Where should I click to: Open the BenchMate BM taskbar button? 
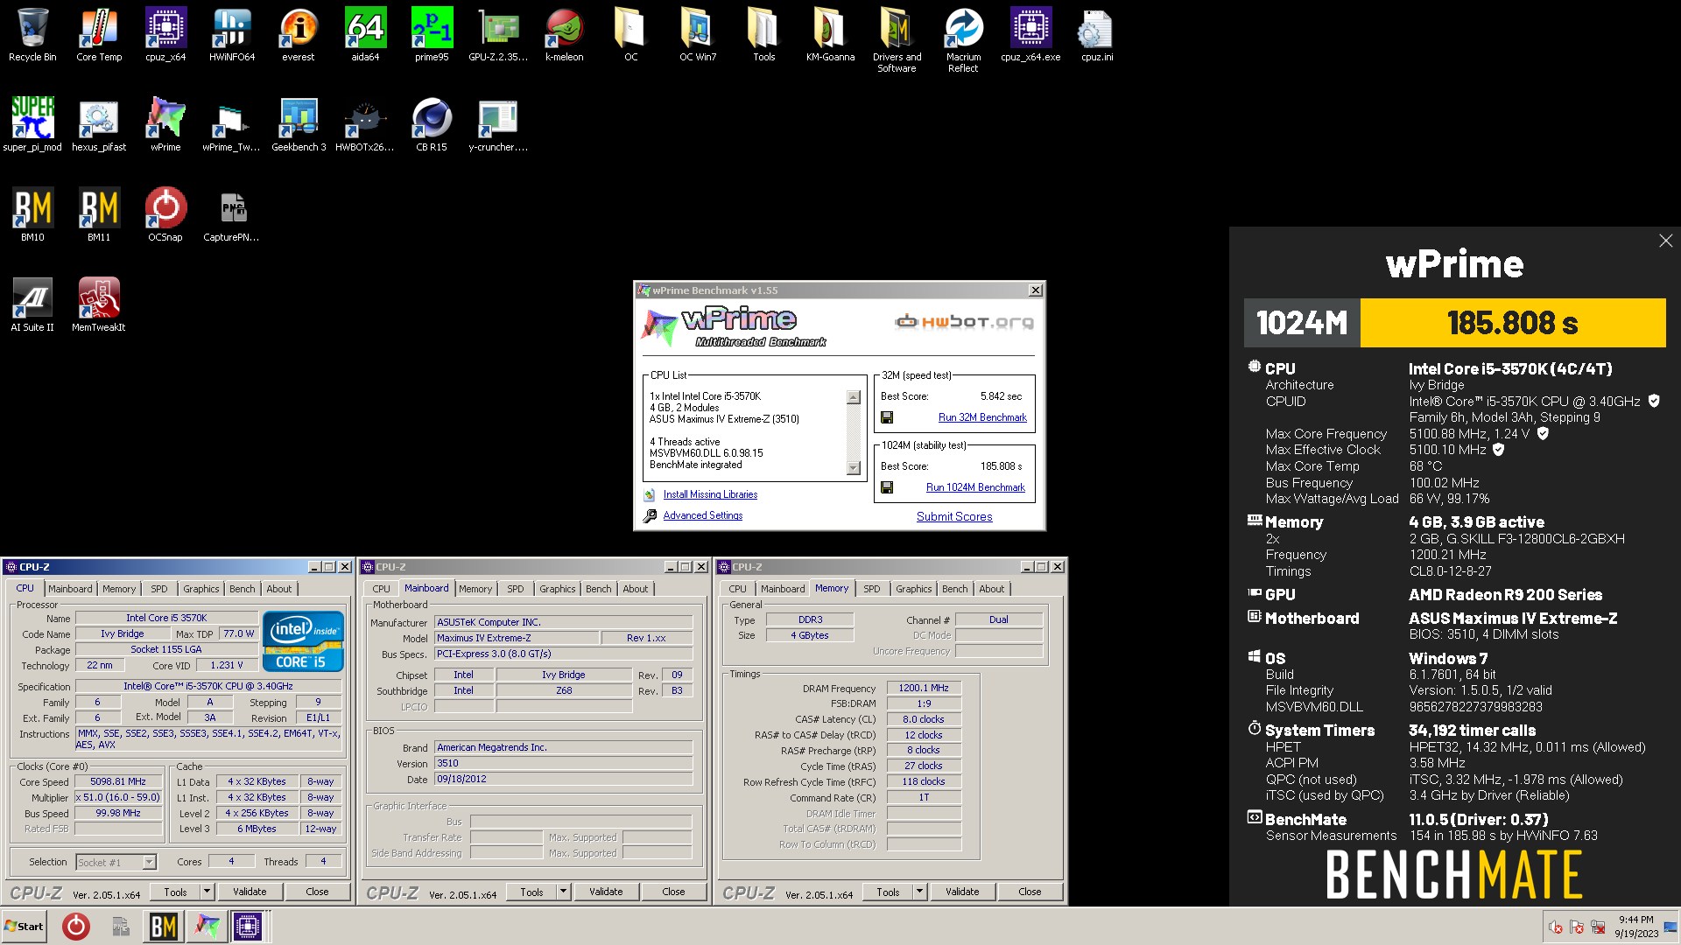[164, 926]
